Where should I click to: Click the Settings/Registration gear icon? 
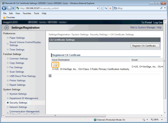click(6, 28)
